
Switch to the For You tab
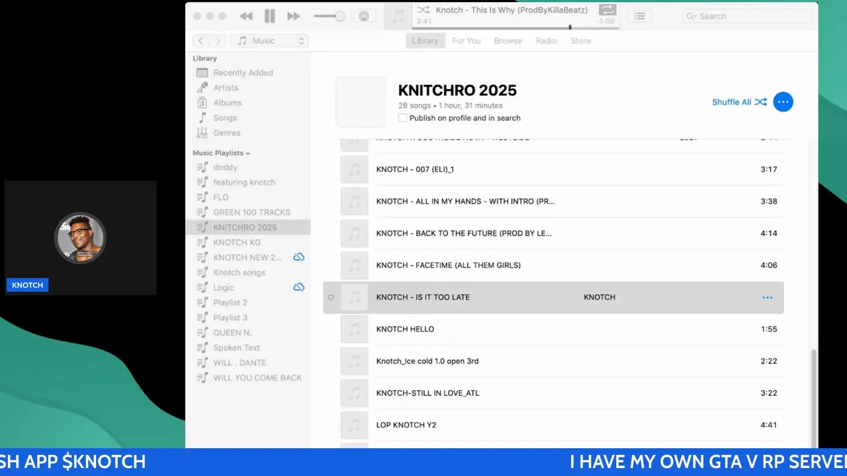pyautogui.click(x=467, y=41)
